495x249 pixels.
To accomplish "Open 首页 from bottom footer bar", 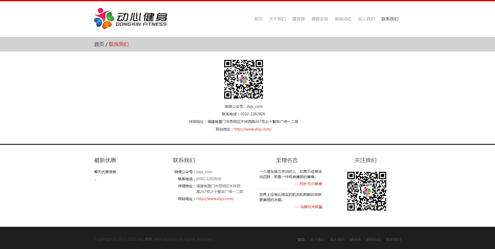I will point(301,239).
